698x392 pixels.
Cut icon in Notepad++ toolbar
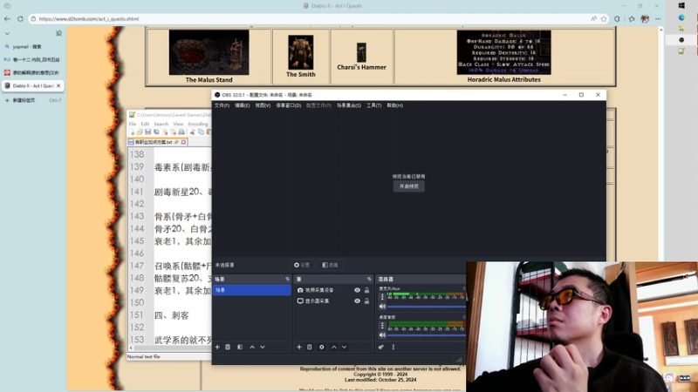click(x=192, y=132)
